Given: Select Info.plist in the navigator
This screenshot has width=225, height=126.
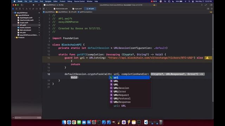Looking at the screenshot, I should tap(22, 33).
